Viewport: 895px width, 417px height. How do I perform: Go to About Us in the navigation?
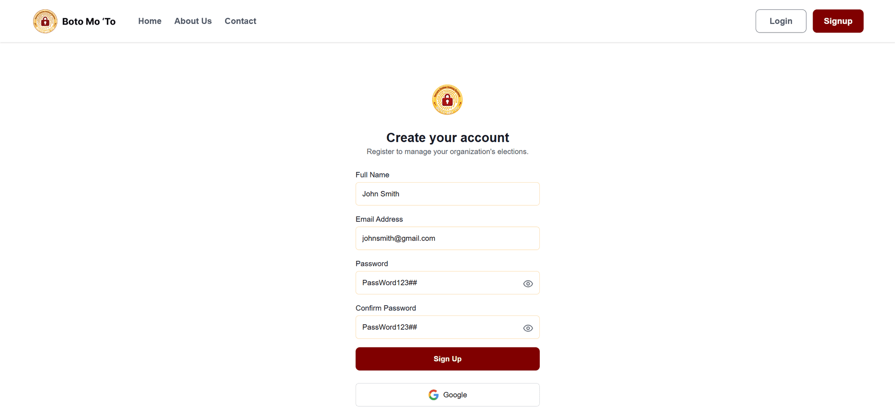coord(193,21)
